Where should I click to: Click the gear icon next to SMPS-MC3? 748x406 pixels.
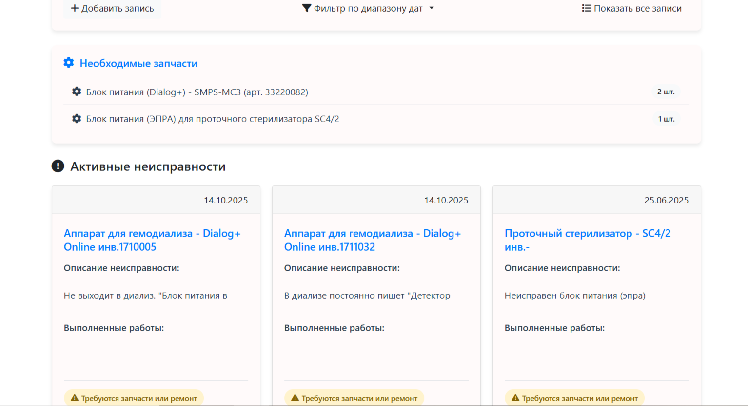[x=77, y=92]
